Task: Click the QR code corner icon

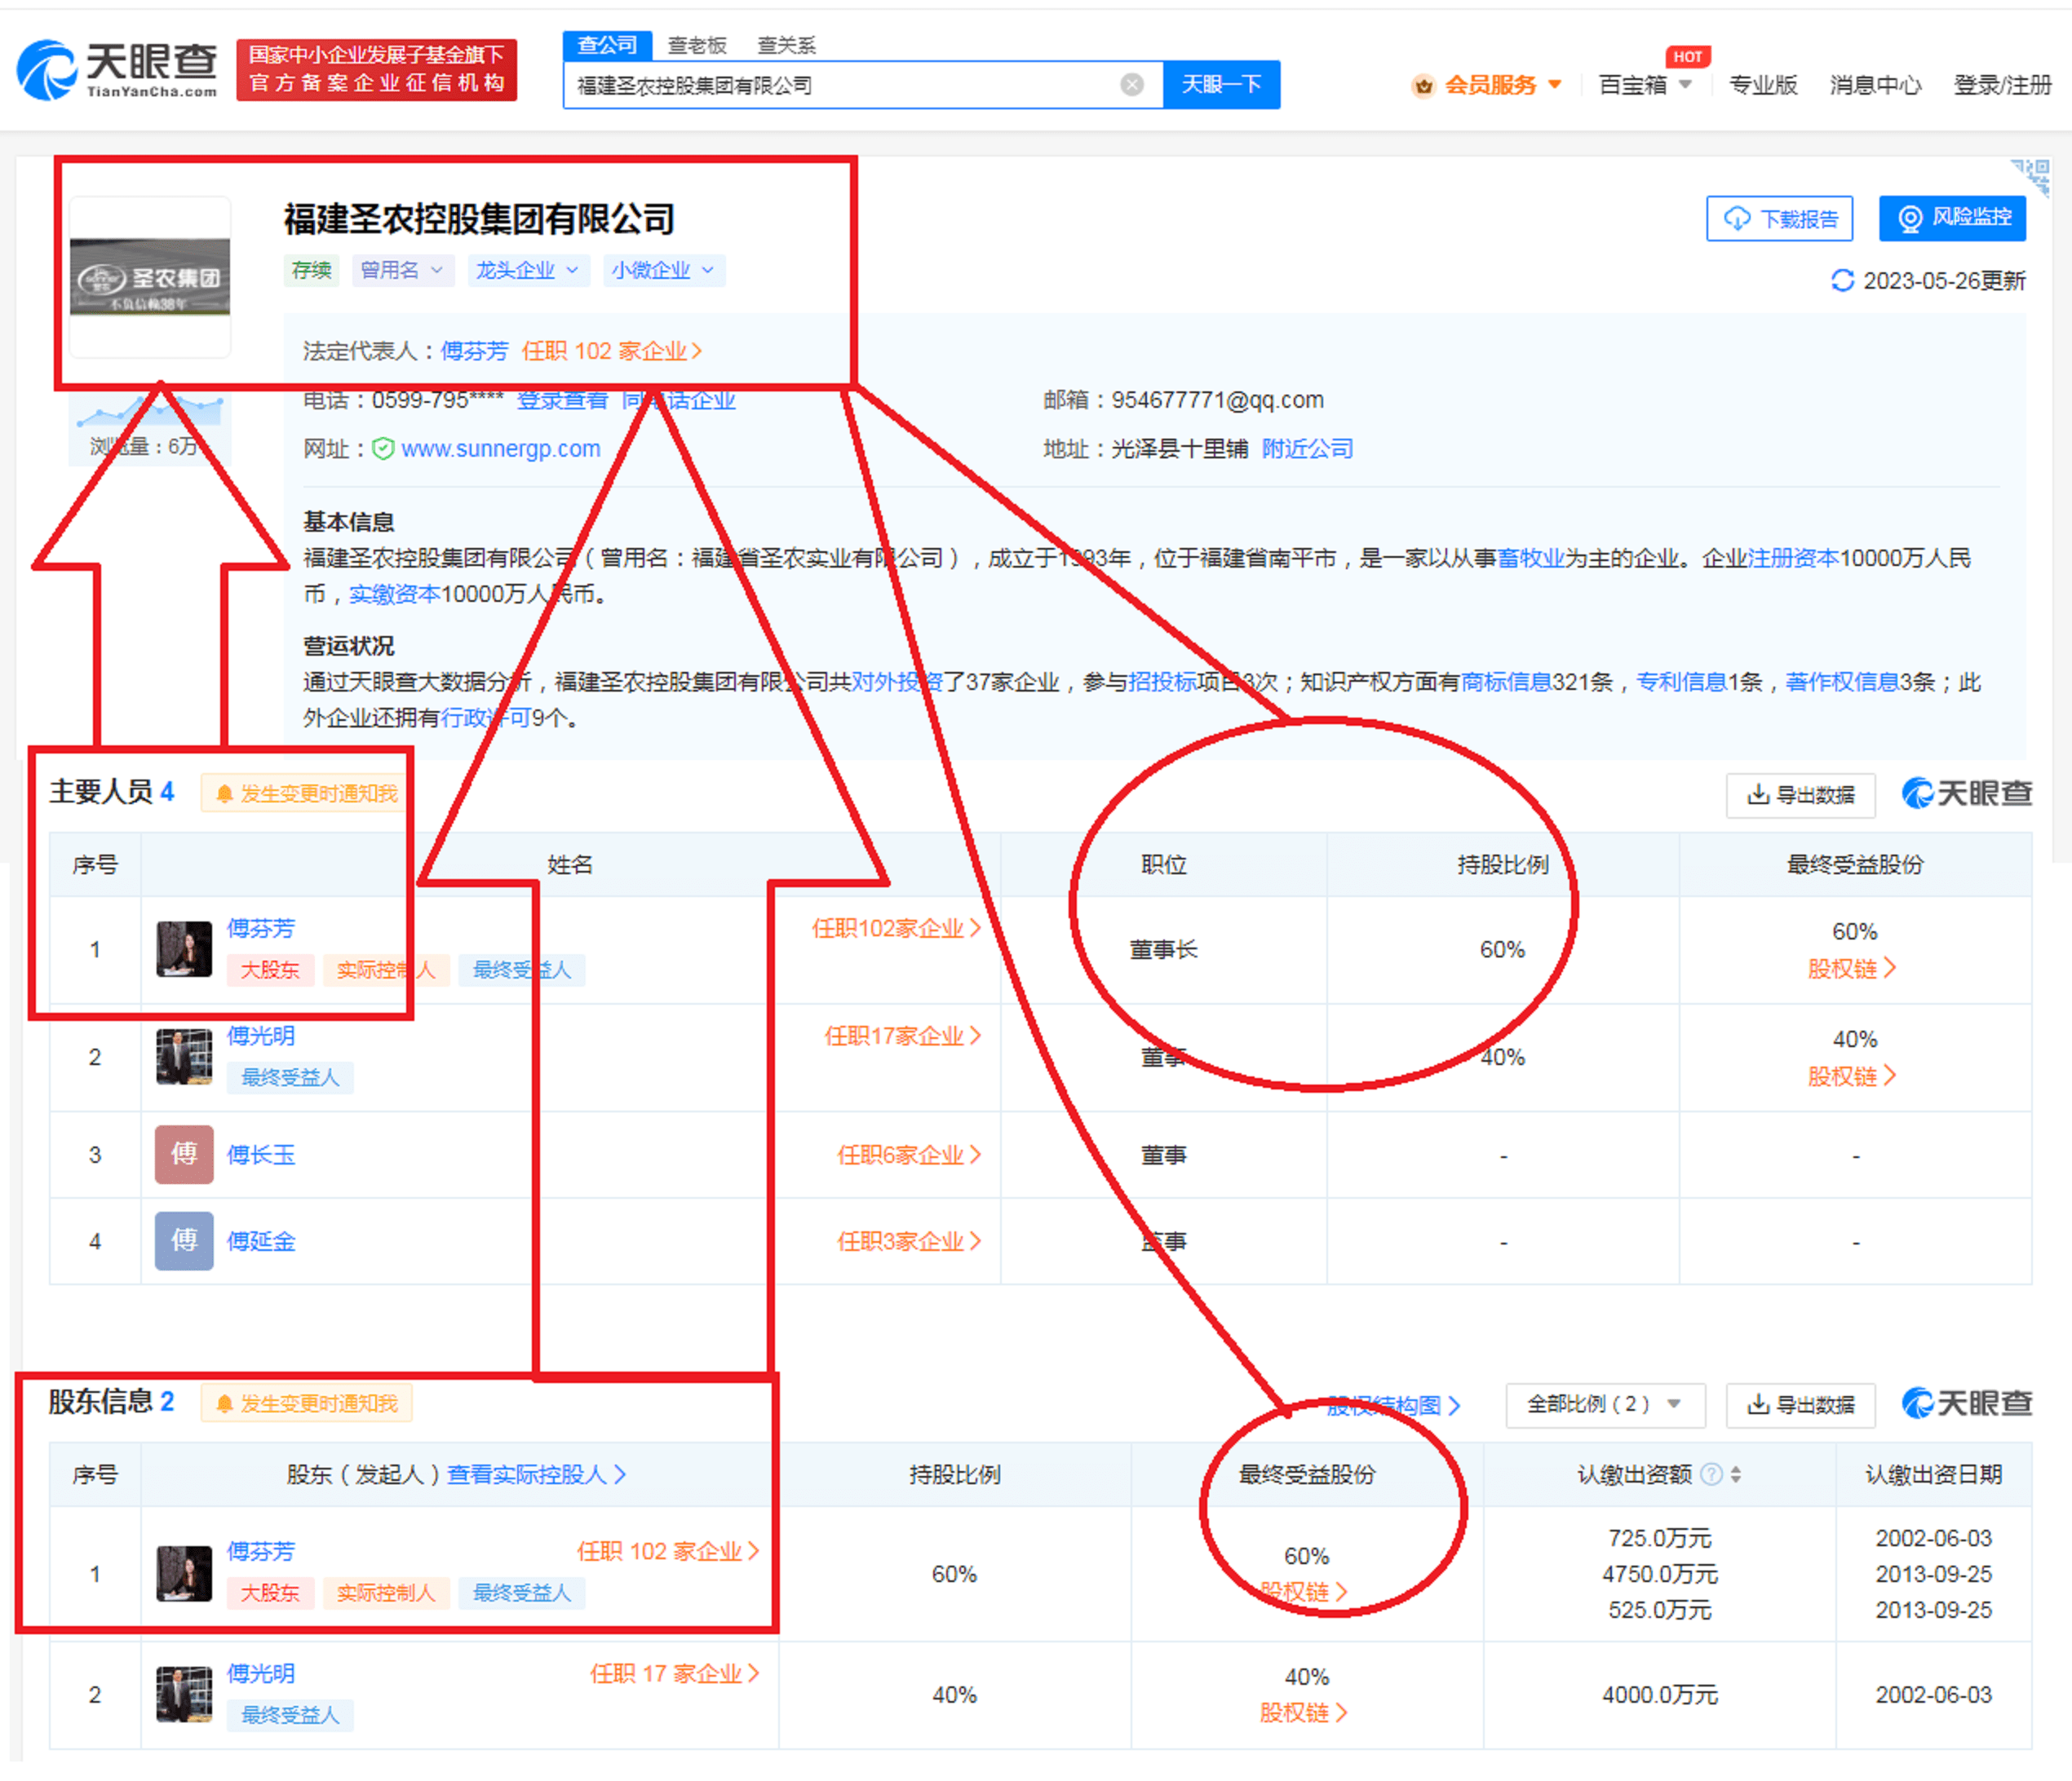Action: (x=2032, y=176)
